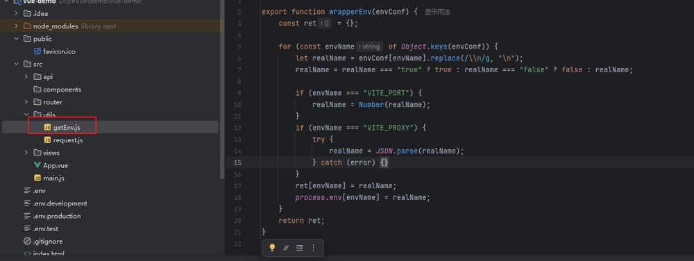This screenshot has height=261, width=694.
Task: Expand the views folder
Action: coord(26,153)
